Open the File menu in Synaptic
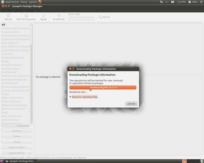 pos(3,10)
